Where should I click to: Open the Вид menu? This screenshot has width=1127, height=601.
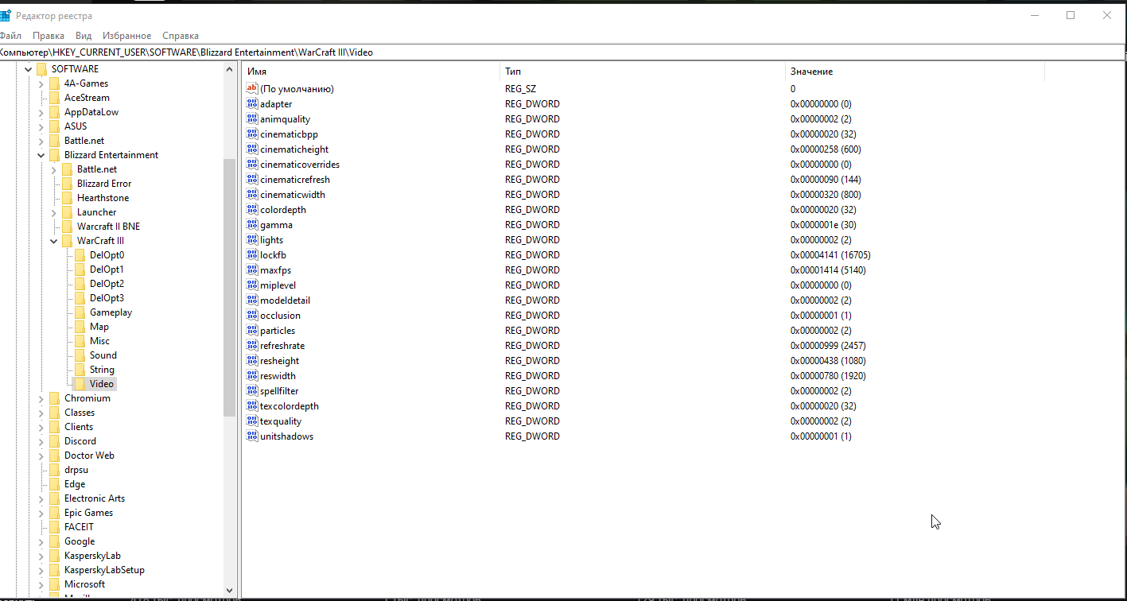point(84,36)
